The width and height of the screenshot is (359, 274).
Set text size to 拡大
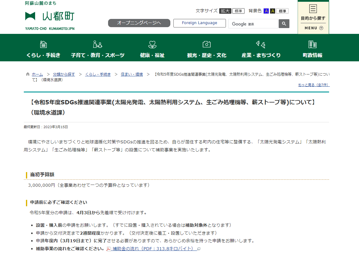(x=225, y=11)
